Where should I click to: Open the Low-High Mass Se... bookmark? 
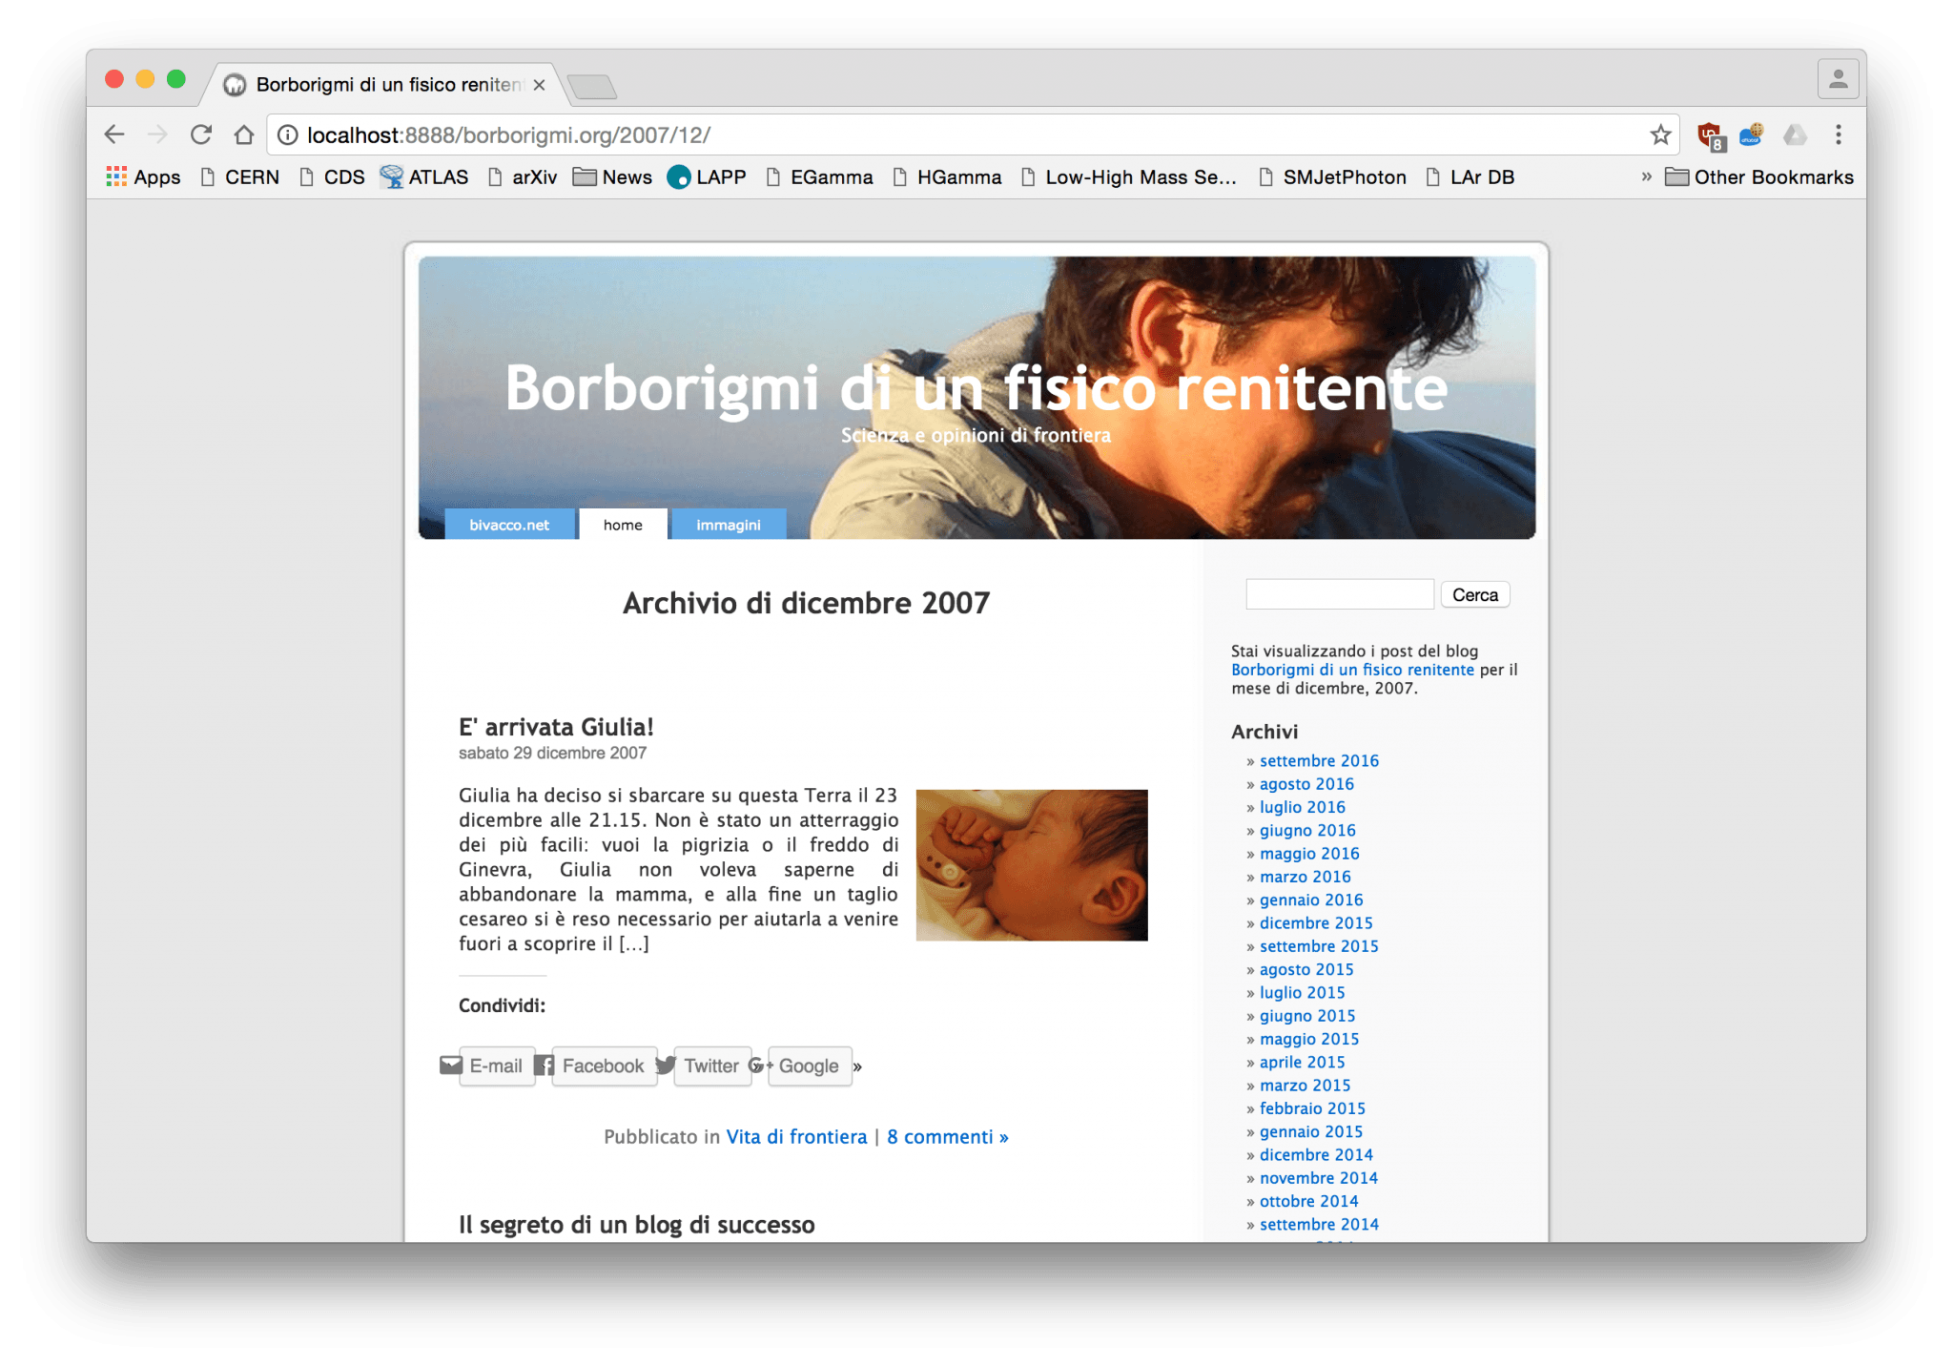coord(1129,176)
